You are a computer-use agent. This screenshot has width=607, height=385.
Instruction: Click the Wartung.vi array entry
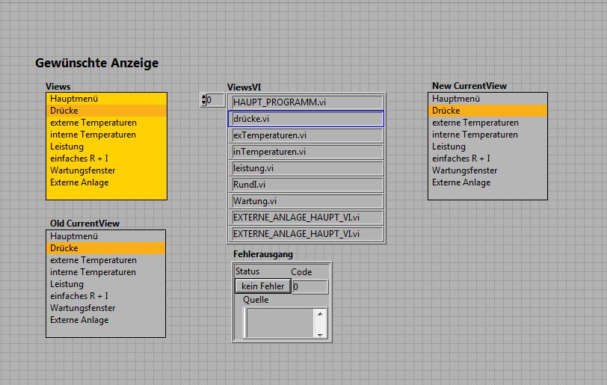click(x=306, y=201)
